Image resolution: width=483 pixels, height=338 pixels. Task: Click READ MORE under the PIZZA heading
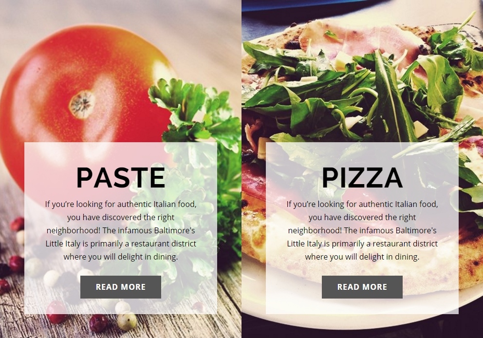pyautogui.click(x=362, y=287)
